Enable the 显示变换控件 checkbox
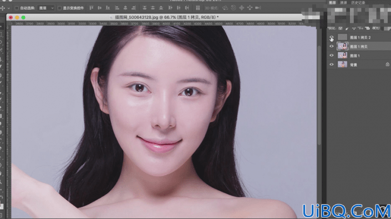This screenshot has width=391, height=219. pyautogui.click(x=59, y=8)
